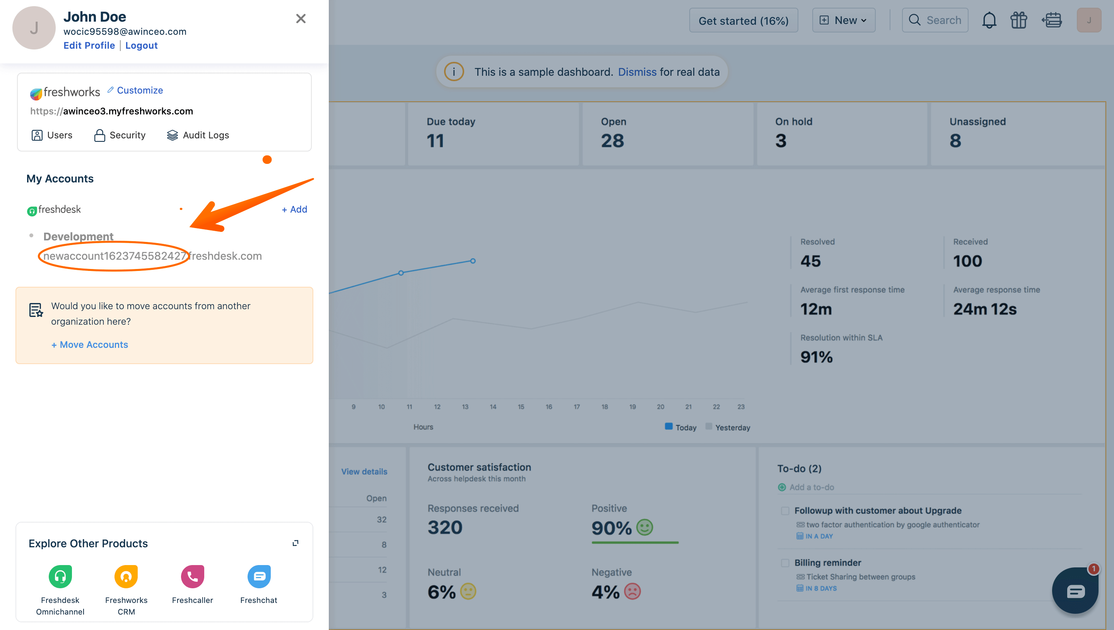Dismiss the sample dashboard for real data
The height and width of the screenshot is (630, 1114).
click(637, 72)
